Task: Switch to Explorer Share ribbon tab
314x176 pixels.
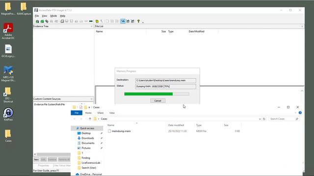Action: tap(100, 113)
